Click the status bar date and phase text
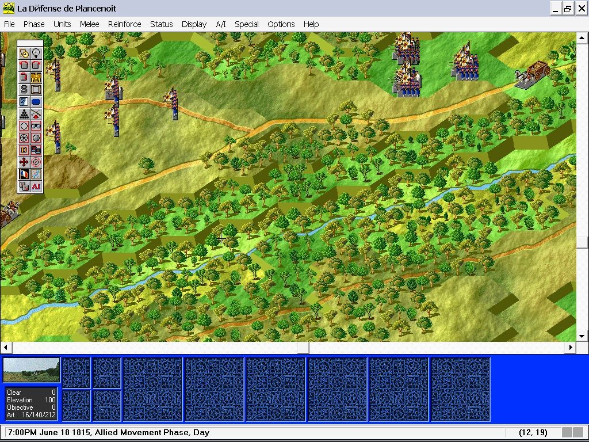 pyautogui.click(x=109, y=432)
